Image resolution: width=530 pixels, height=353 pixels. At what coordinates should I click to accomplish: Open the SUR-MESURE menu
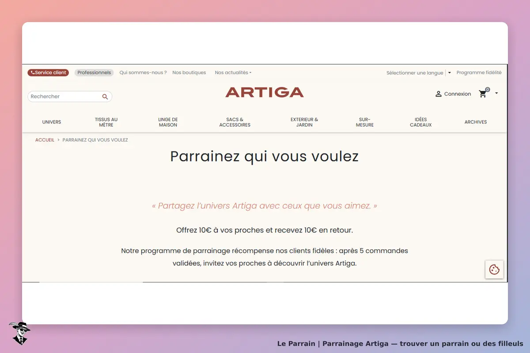pos(365,122)
